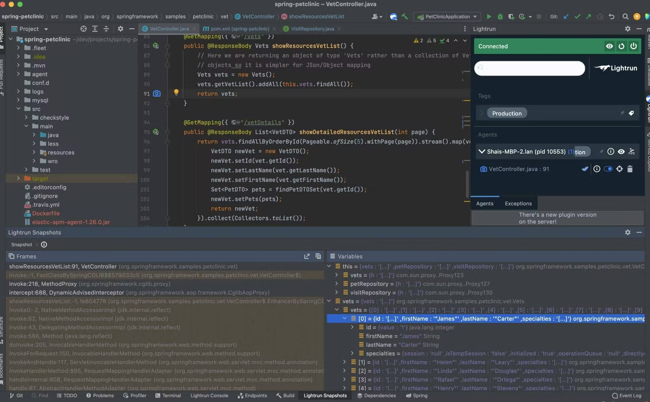Toggle the Production tag filter
The height and width of the screenshot is (402, 650).
coord(507,114)
